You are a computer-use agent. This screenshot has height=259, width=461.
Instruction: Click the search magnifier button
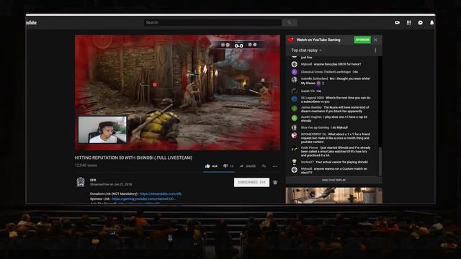[x=290, y=22]
